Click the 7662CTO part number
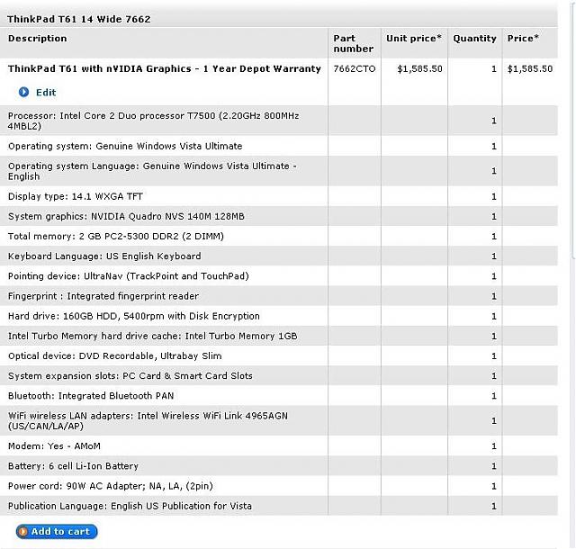The width and height of the screenshot is (576, 549). (351, 68)
